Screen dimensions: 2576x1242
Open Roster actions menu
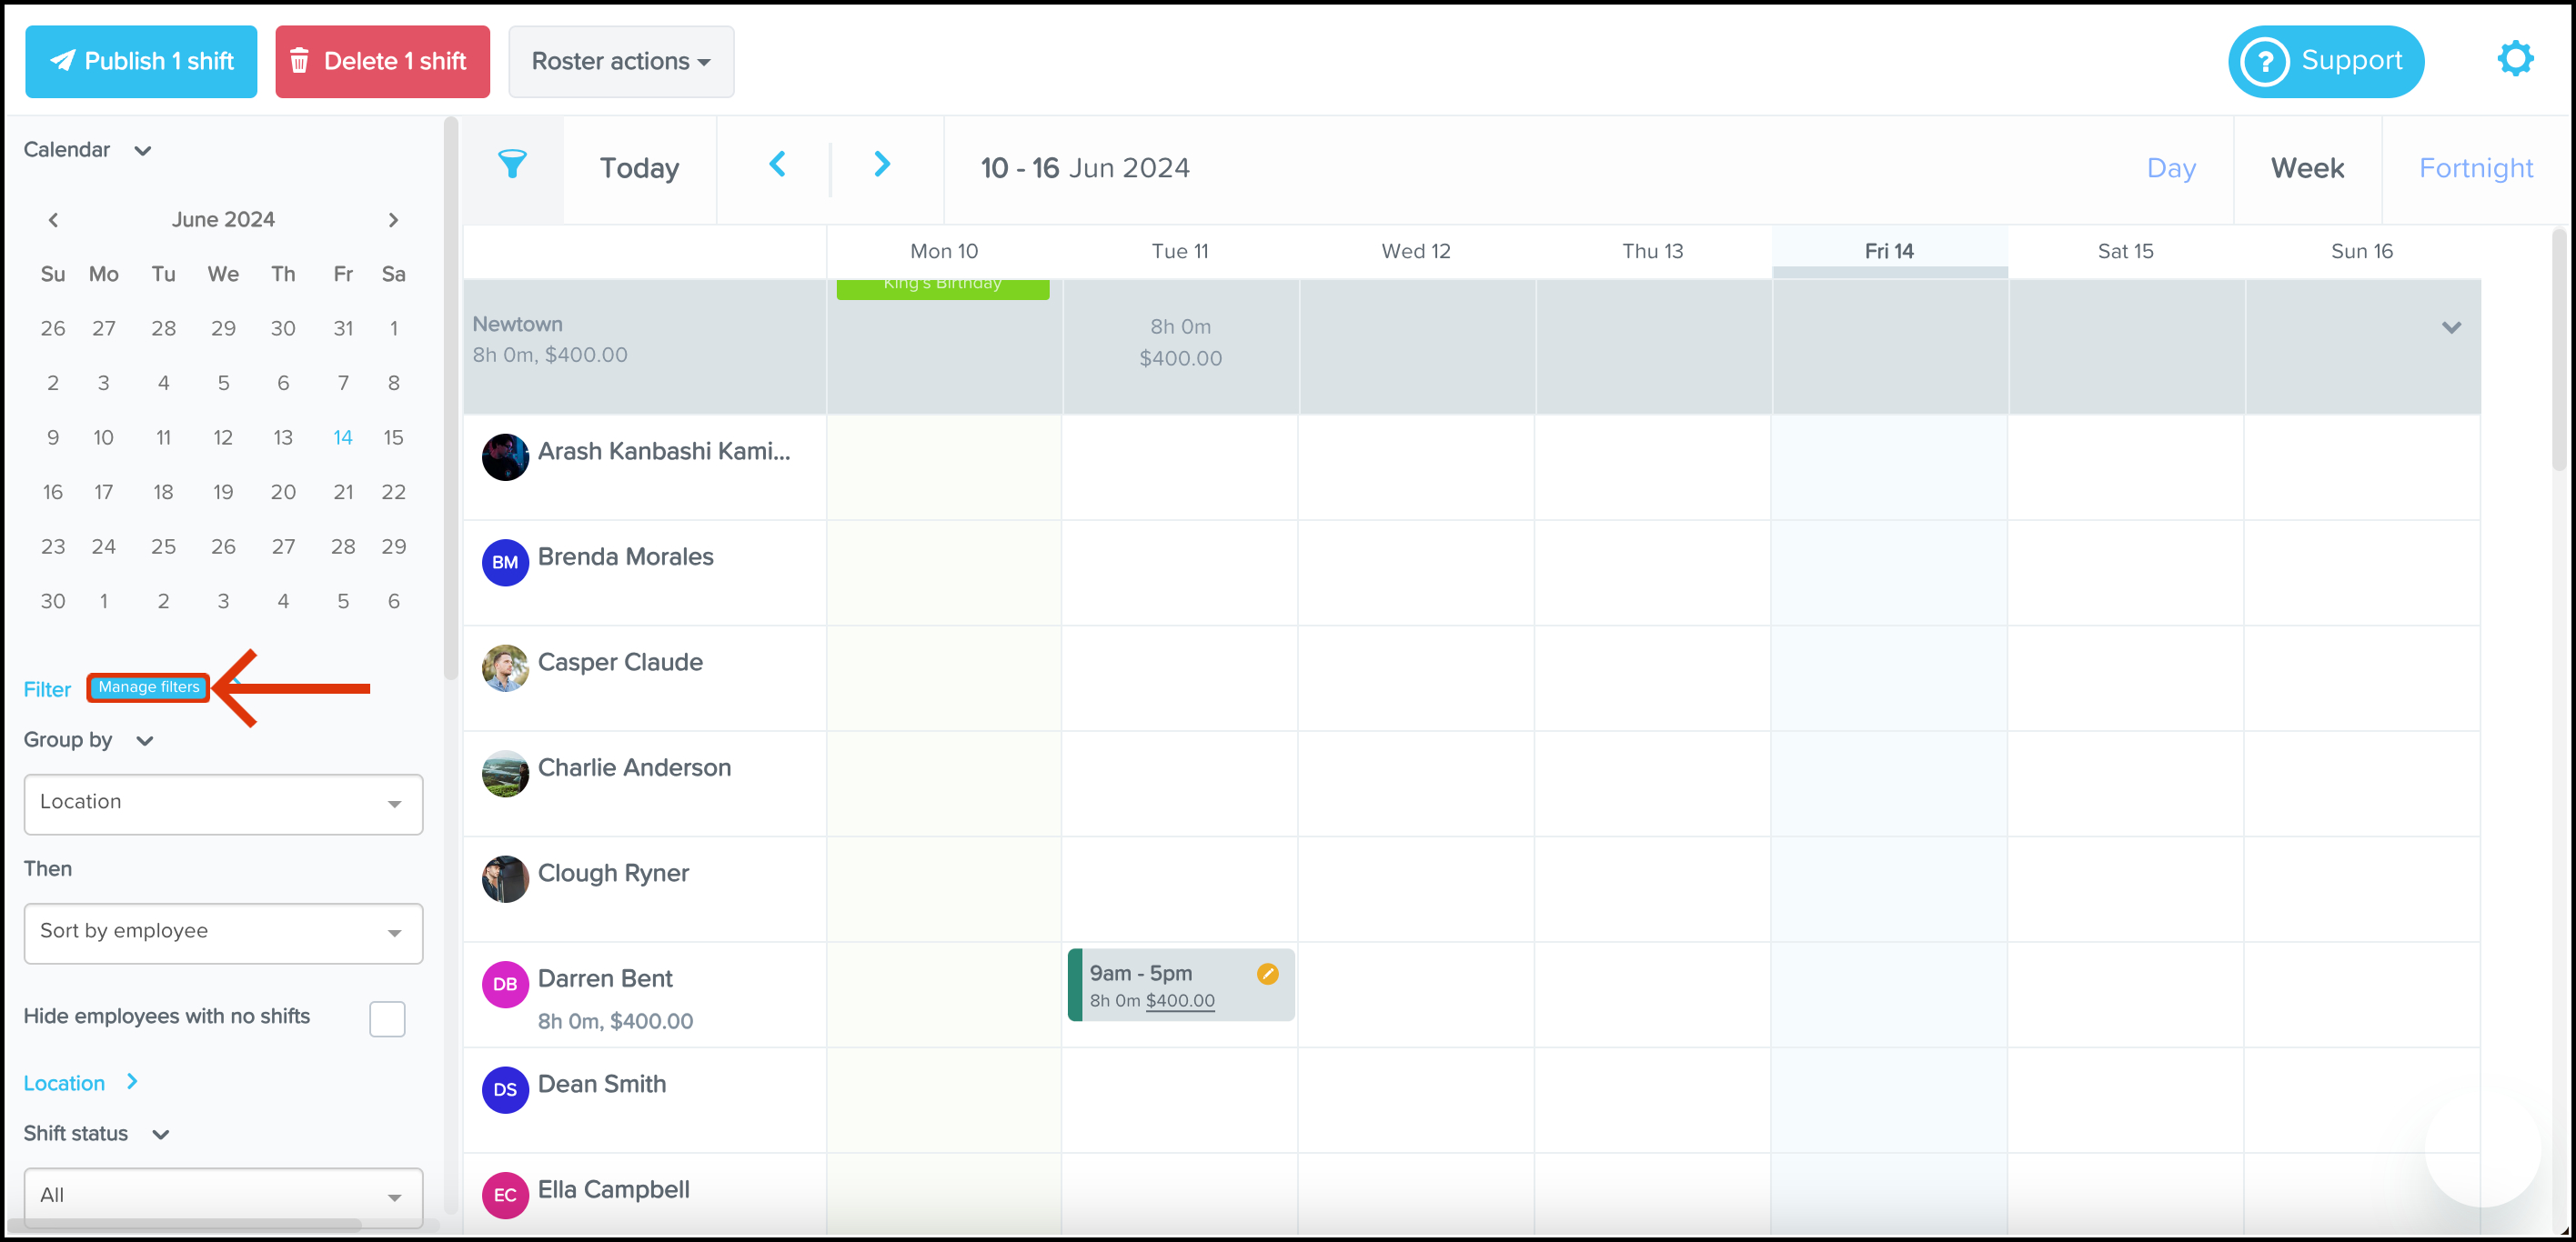point(621,62)
